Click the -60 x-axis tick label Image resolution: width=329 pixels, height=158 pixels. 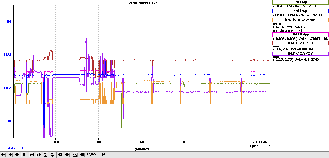coord(141,142)
